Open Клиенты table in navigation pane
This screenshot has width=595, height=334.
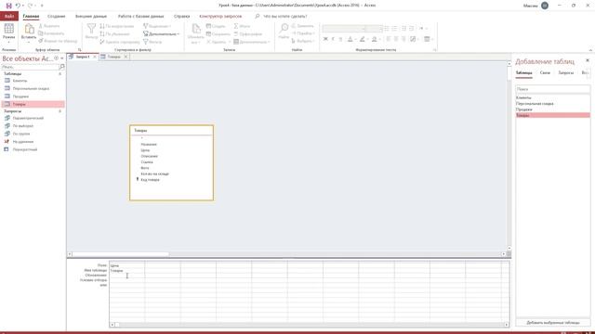(20, 81)
